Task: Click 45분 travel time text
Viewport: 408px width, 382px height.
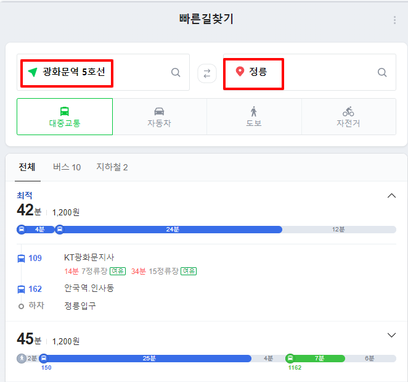Action: coord(29,339)
